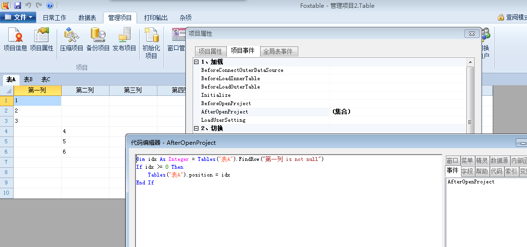Switch to sheet tab 表B
Image resolution: width=527 pixels, height=247 pixels.
pyautogui.click(x=28, y=80)
